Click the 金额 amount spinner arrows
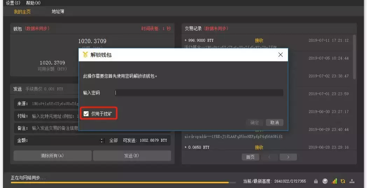The width and height of the screenshot is (367, 188). tap(101, 140)
